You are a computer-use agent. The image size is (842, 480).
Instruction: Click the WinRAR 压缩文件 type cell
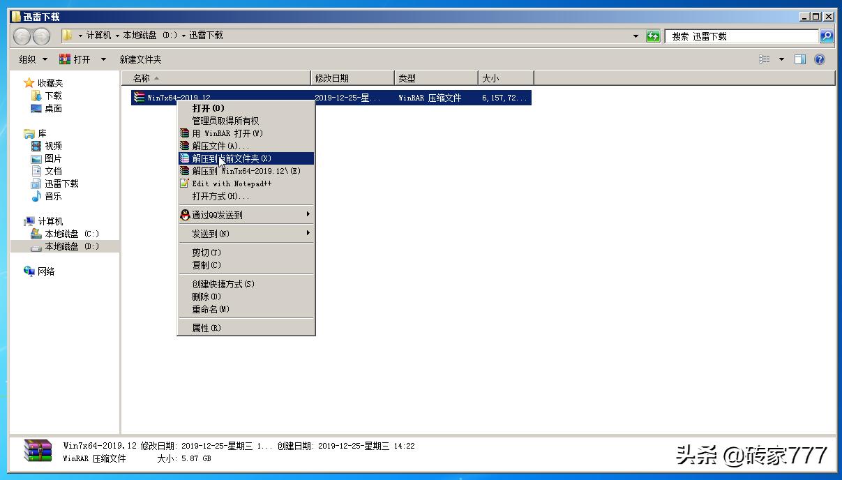[x=430, y=98]
